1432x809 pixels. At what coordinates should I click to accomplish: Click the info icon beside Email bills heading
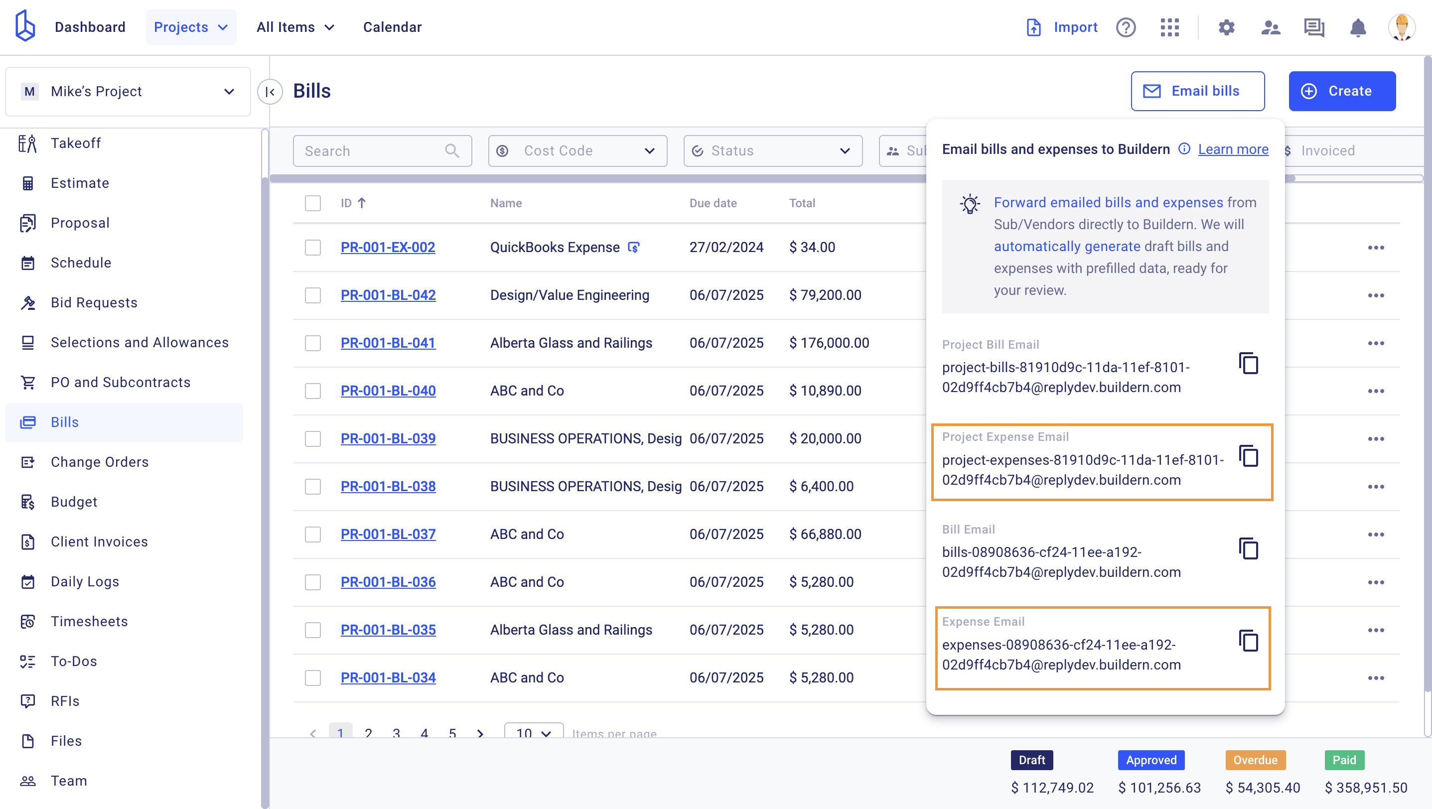coord(1184,149)
